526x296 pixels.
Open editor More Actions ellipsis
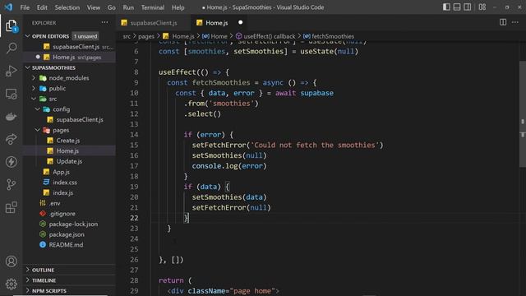[515, 22]
